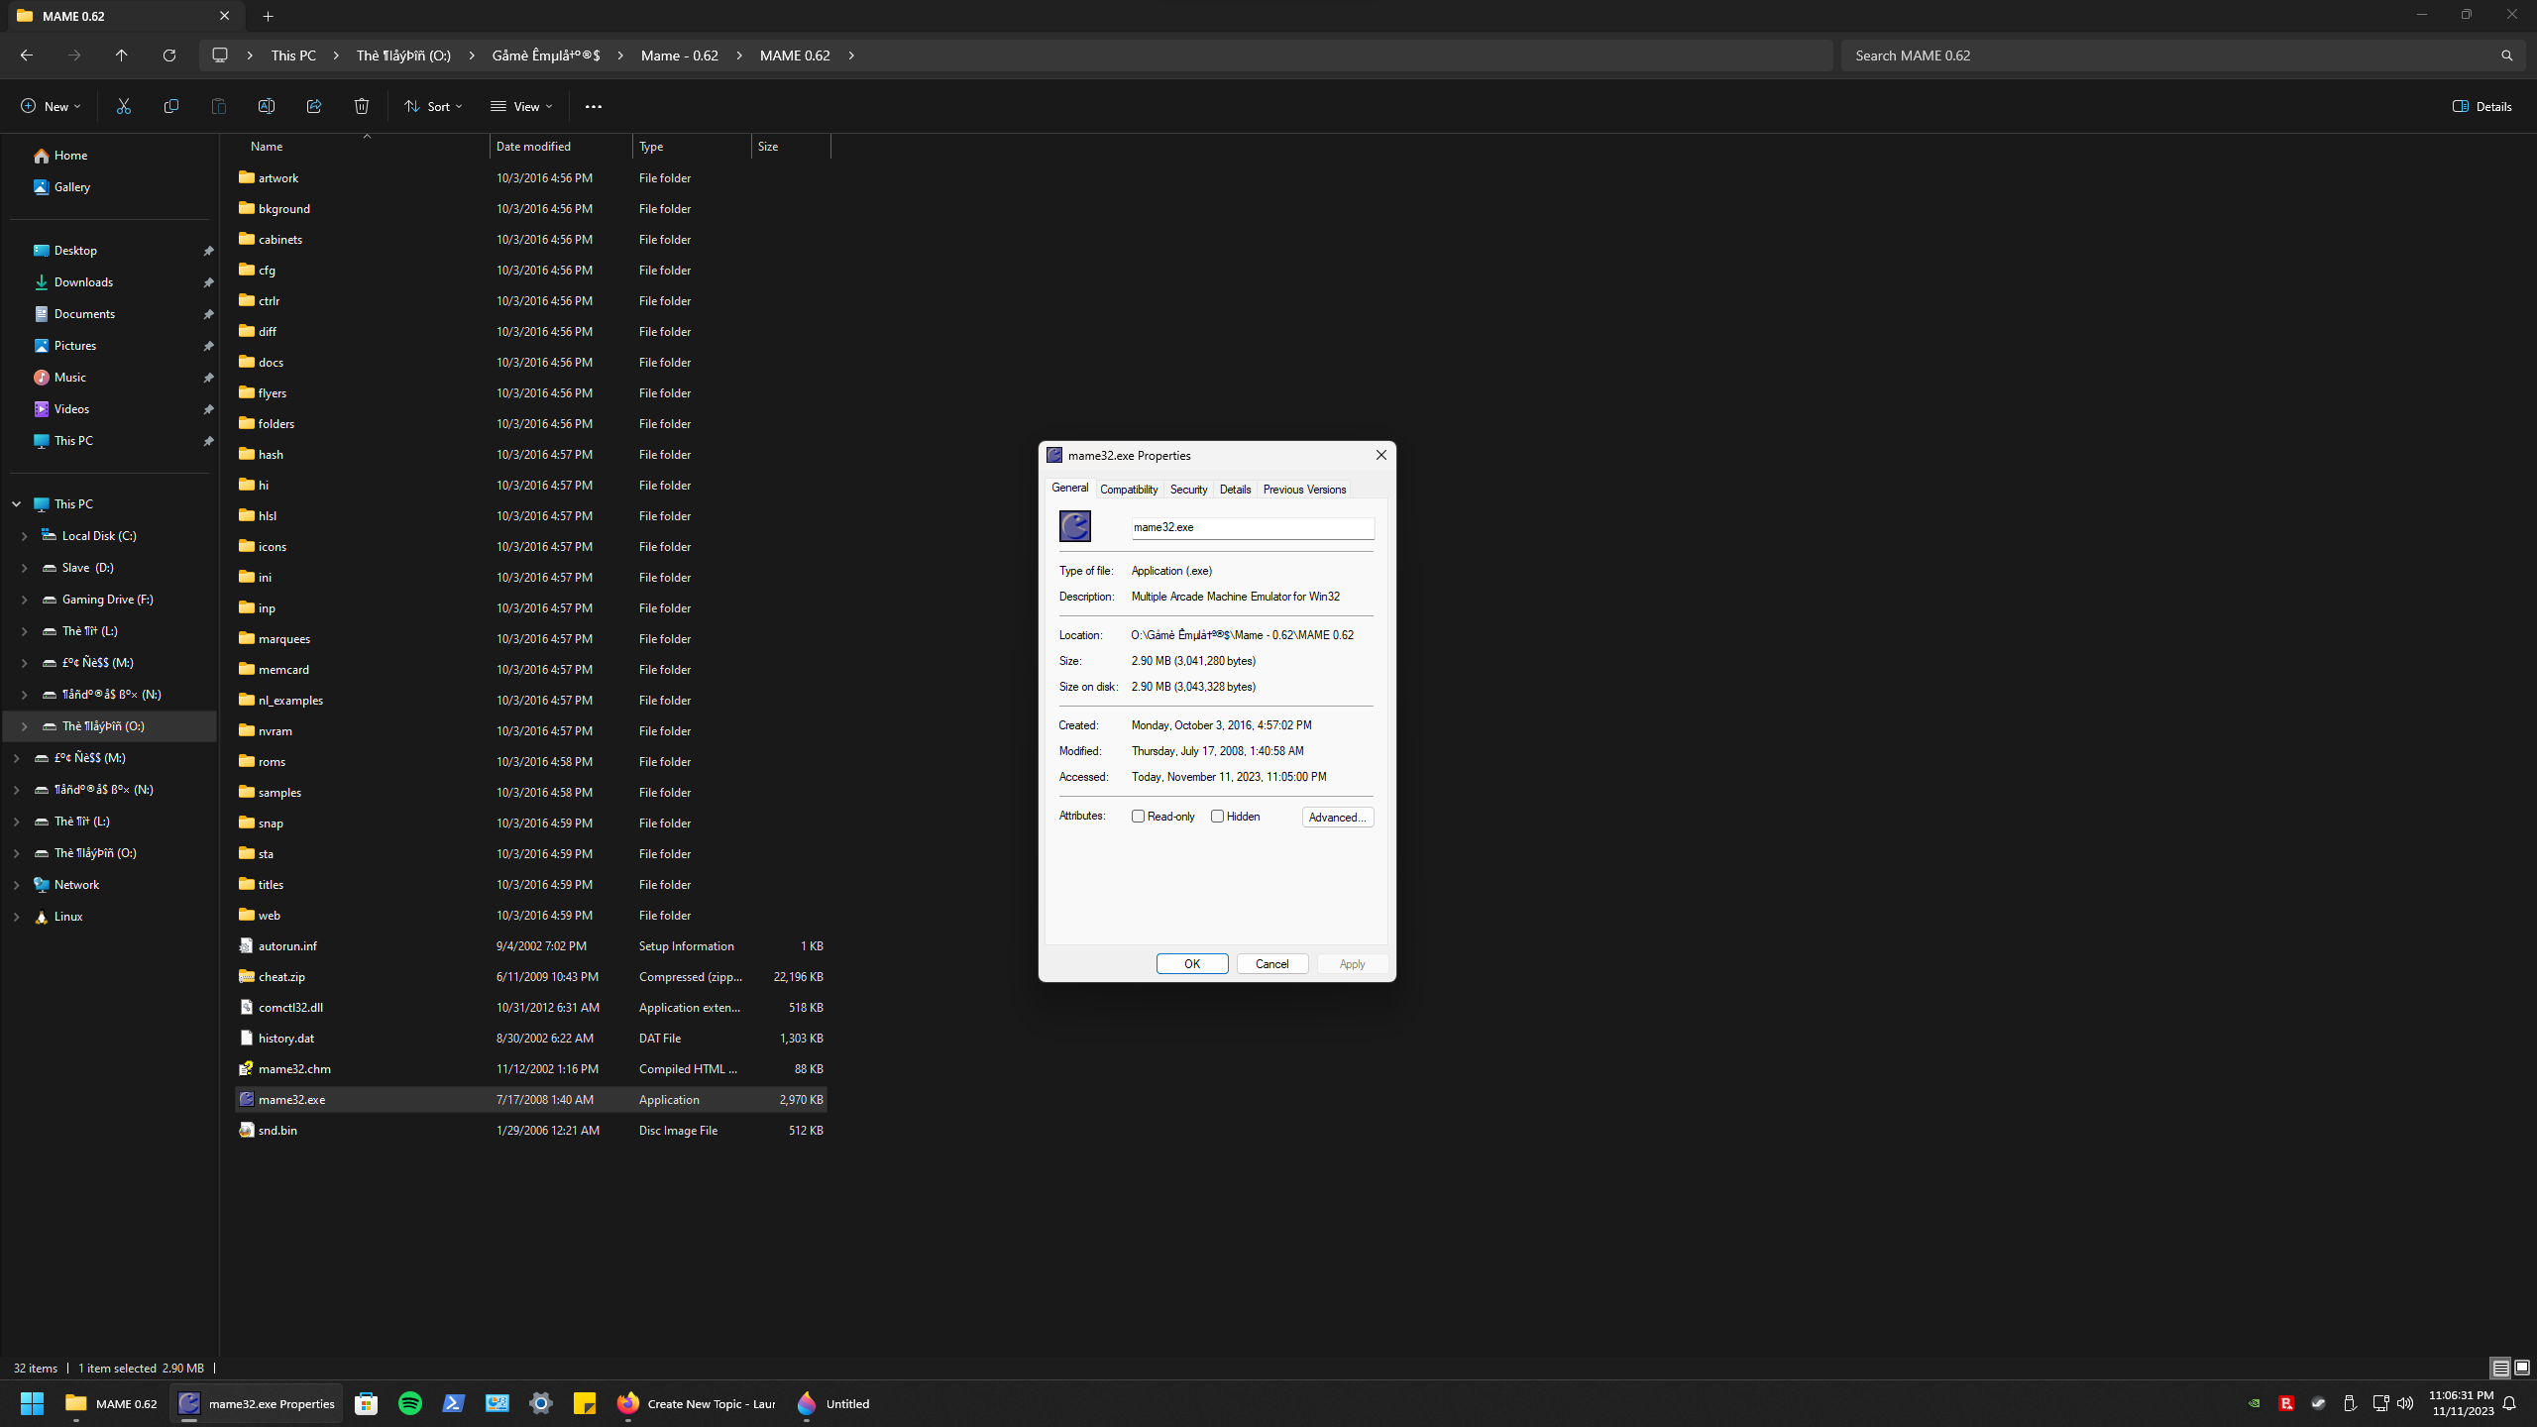Click the file name field in Properties
This screenshot has width=2537, height=1427.
(1253, 527)
